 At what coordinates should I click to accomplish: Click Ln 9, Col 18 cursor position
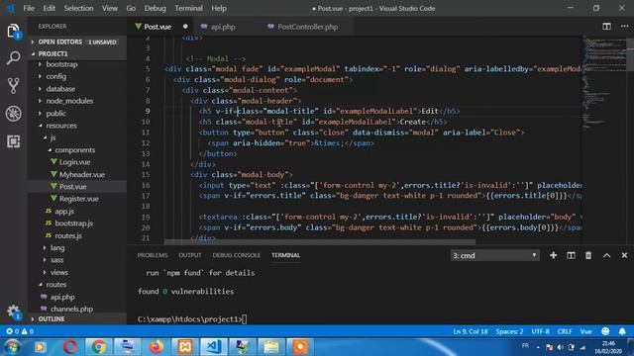point(471,331)
